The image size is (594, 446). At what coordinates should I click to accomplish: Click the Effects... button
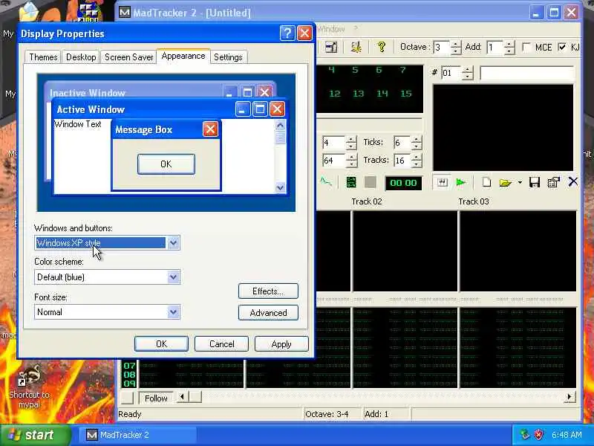coord(268,291)
